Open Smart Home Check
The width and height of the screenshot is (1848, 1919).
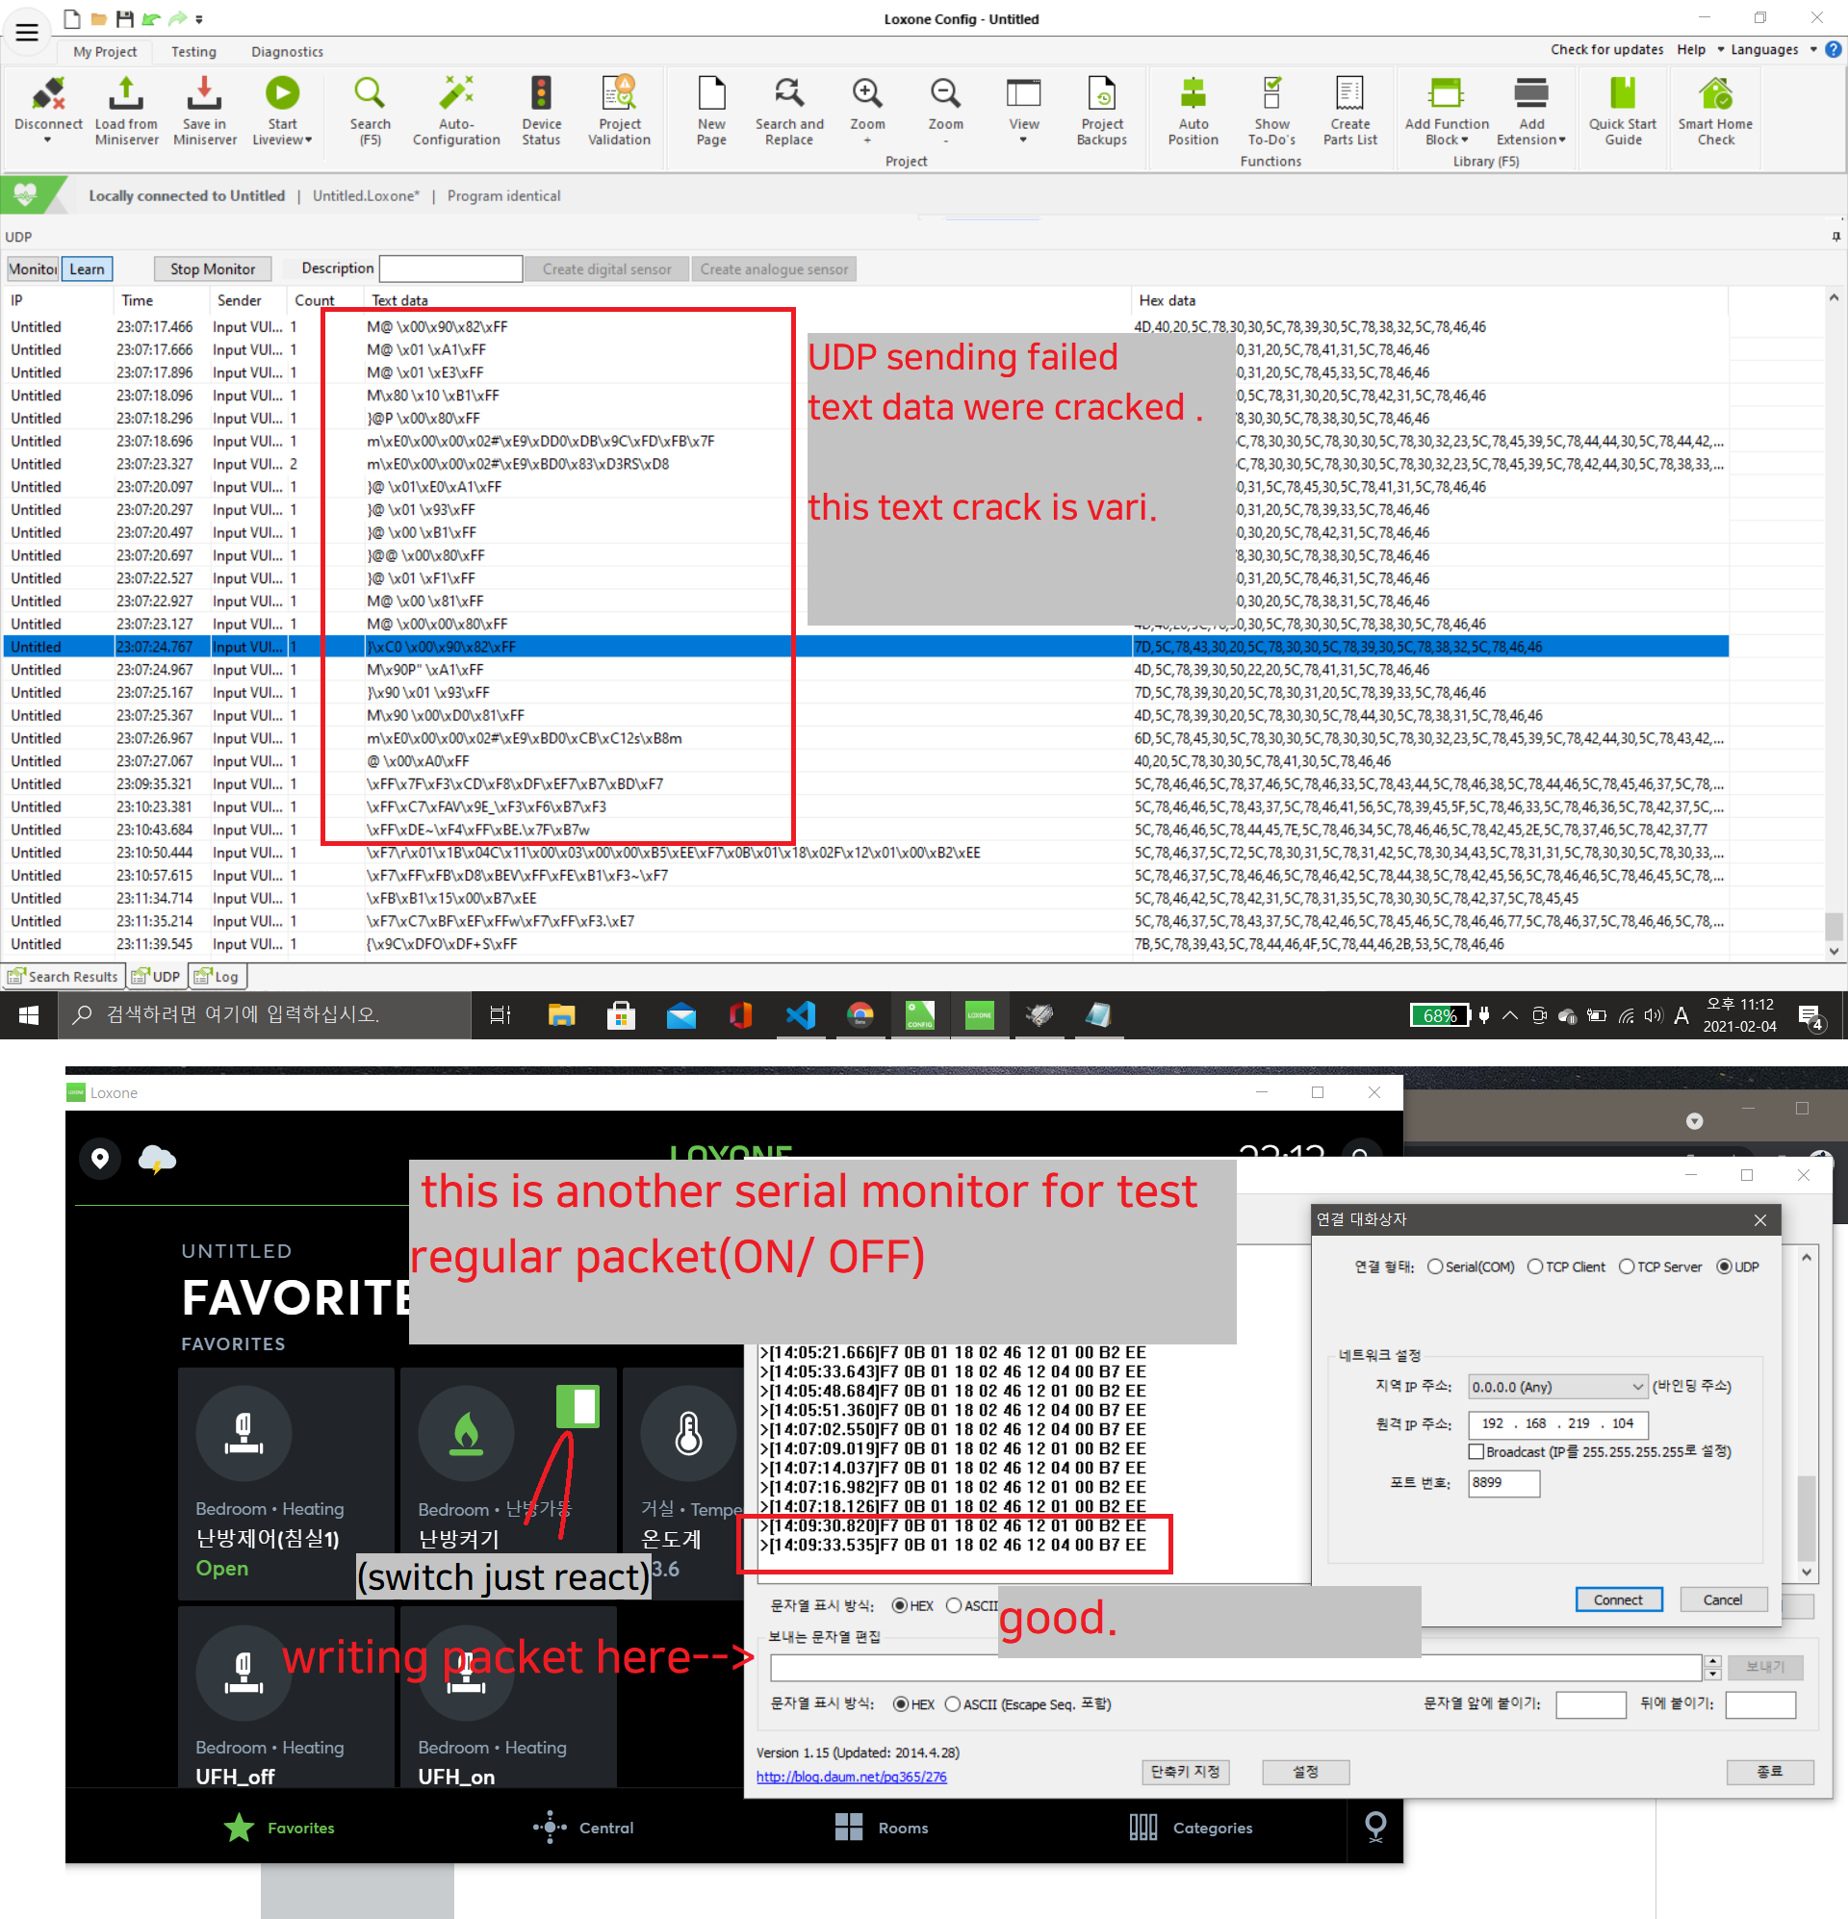(x=1714, y=95)
